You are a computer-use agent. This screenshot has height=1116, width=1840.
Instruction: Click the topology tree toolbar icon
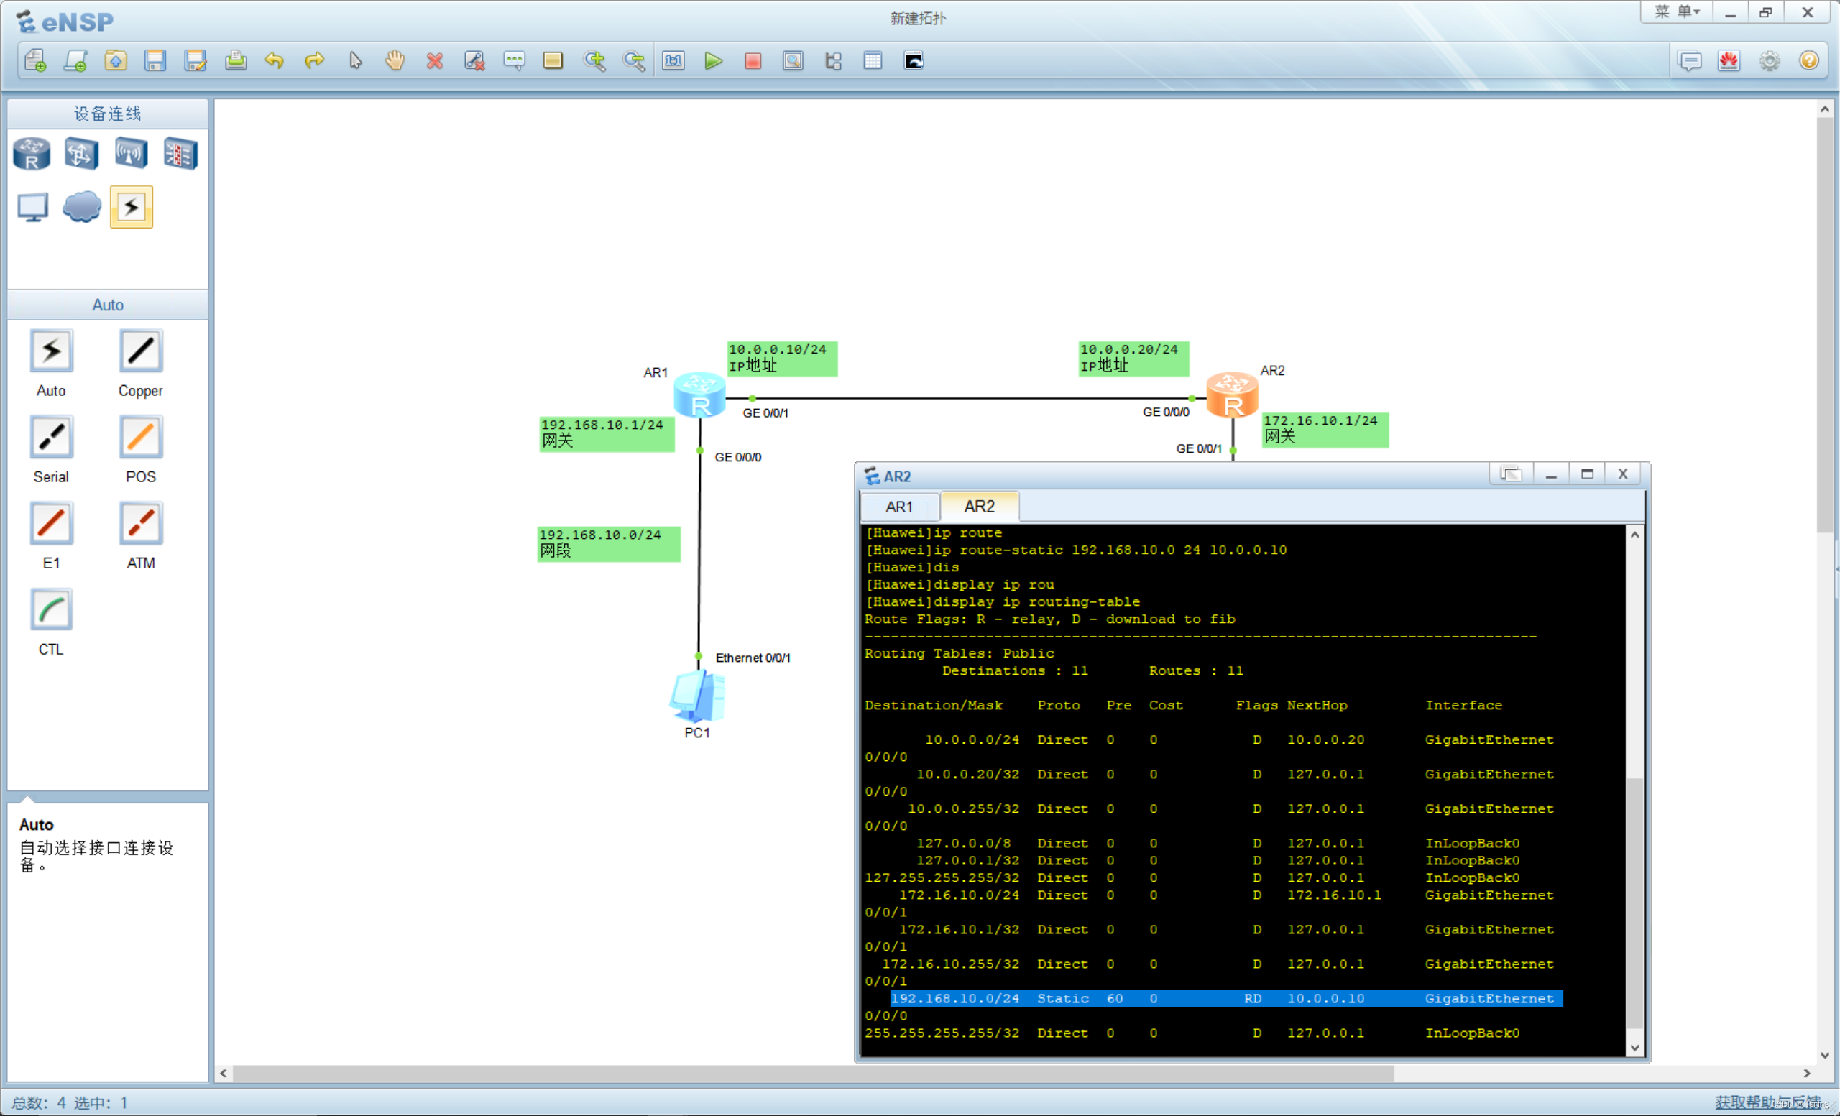point(832,60)
